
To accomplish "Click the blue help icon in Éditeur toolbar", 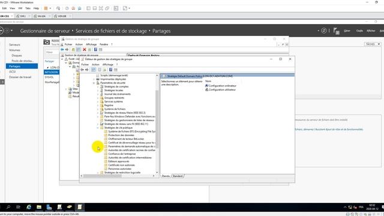I will click(110, 70).
